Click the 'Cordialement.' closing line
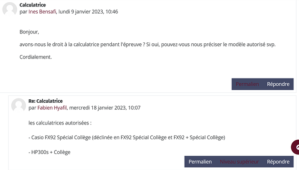The image size is (299, 170). click(36, 57)
